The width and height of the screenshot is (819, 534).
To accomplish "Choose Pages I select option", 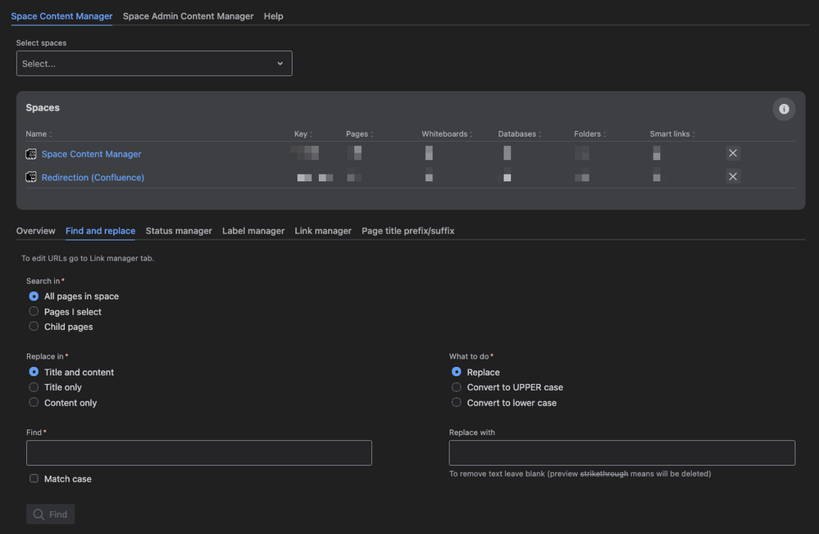I will (x=34, y=311).
